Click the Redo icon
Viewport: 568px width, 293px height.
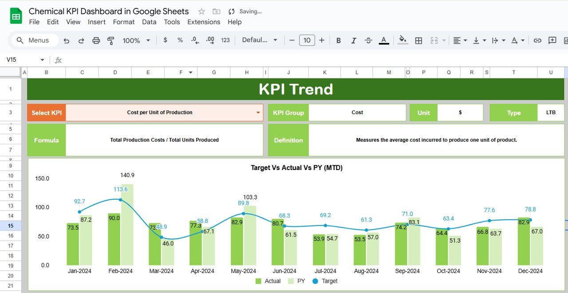click(x=81, y=40)
